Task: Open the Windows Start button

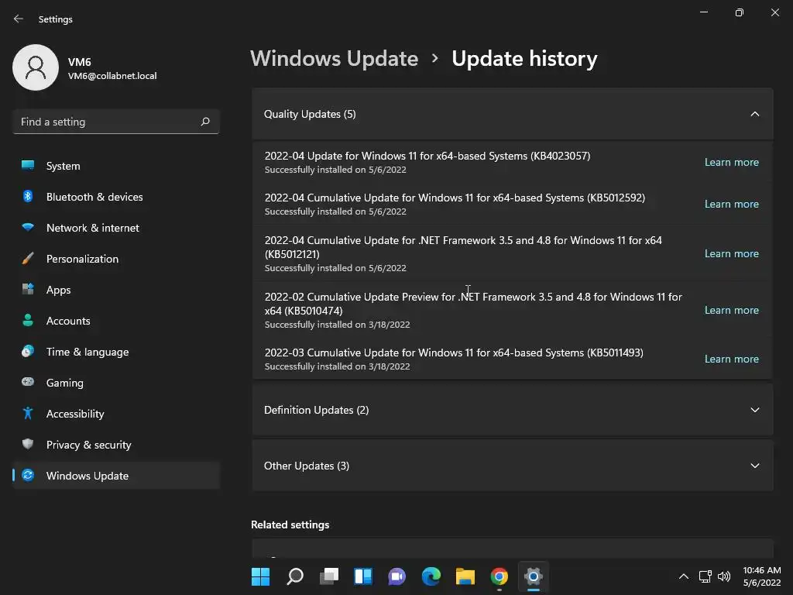Action: [260, 576]
